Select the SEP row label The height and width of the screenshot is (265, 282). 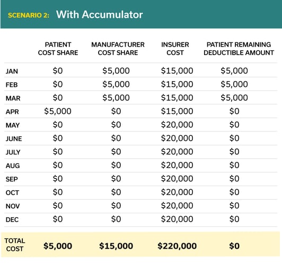click(x=12, y=179)
